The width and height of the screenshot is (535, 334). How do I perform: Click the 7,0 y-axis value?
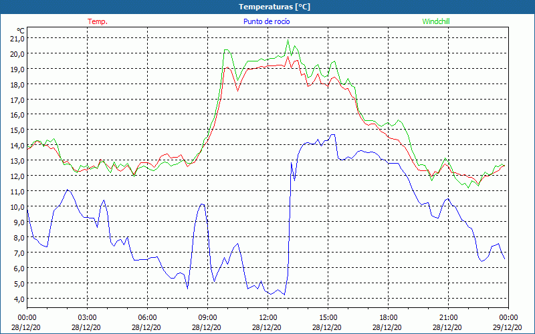pyautogui.click(x=19, y=253)
